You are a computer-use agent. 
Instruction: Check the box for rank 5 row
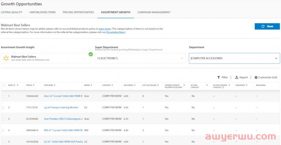[3, 142]
